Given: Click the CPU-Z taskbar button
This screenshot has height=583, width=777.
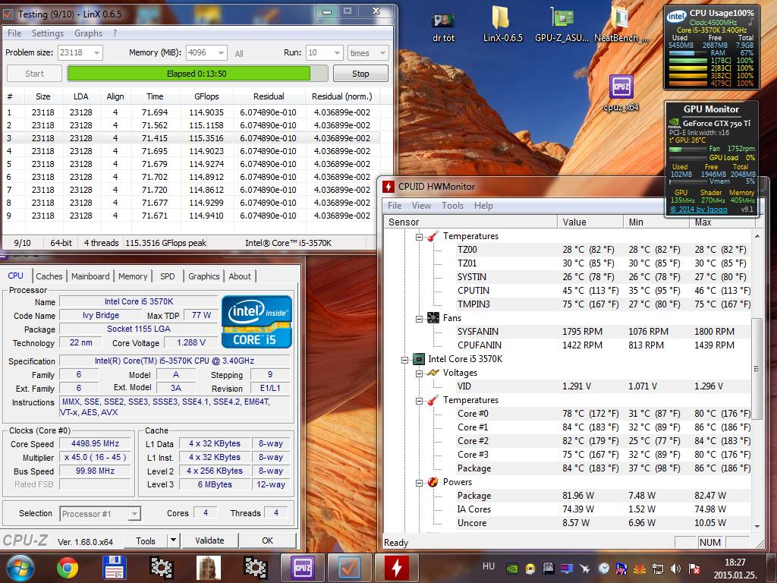Looking at the screenshot, I should [303, 567].
